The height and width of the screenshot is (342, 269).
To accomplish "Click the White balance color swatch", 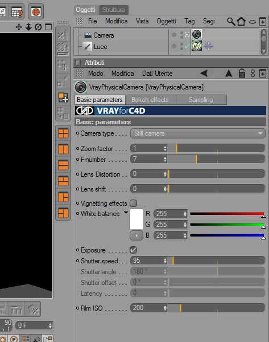I will [136, 219].
